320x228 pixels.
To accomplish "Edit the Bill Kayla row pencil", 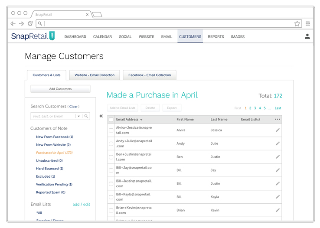I will [x=278, y=197].
